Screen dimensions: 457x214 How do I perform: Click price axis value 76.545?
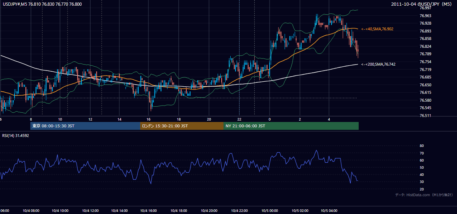pos(425,108)
